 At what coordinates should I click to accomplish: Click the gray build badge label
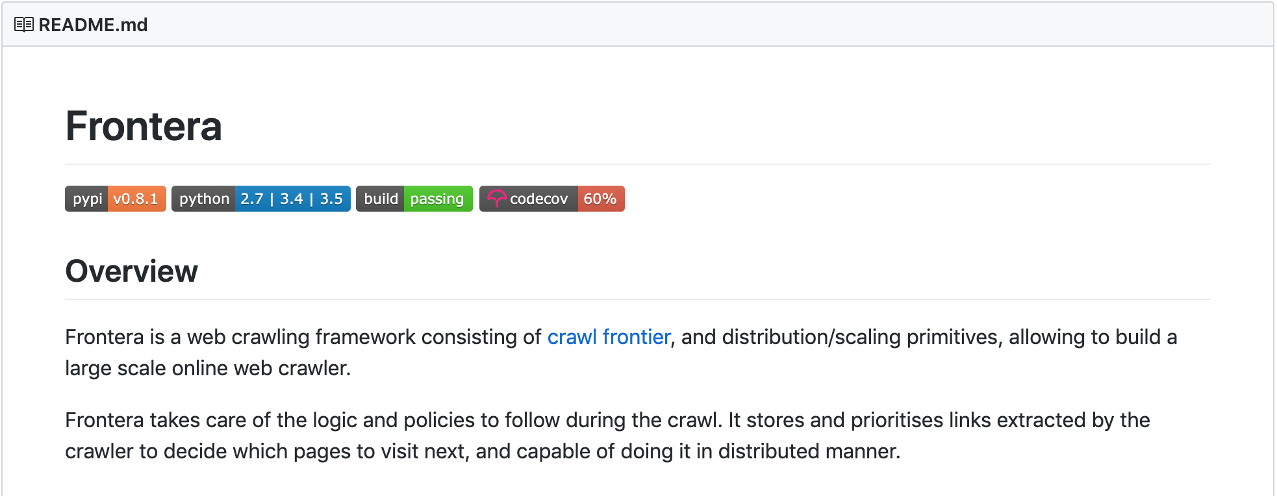(x=381, y=199)
